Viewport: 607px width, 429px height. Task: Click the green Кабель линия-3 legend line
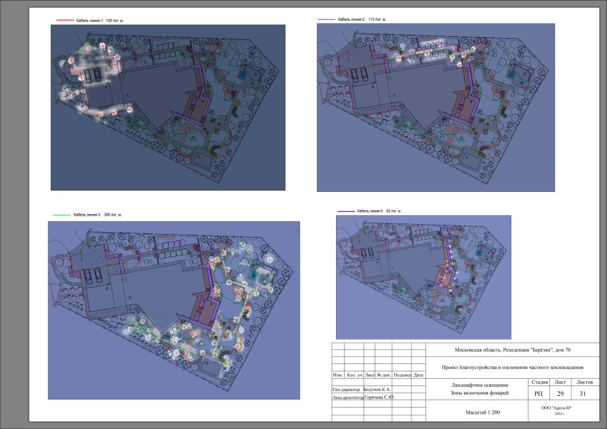[62, 215]
